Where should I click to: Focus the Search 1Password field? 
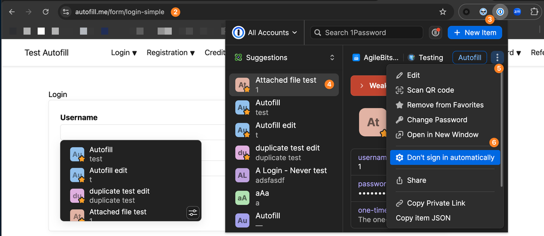click(x=366, y=33)
